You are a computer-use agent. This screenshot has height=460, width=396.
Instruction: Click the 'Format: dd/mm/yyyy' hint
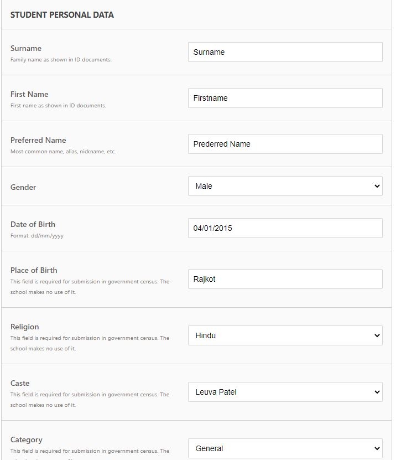click(37, 236)
